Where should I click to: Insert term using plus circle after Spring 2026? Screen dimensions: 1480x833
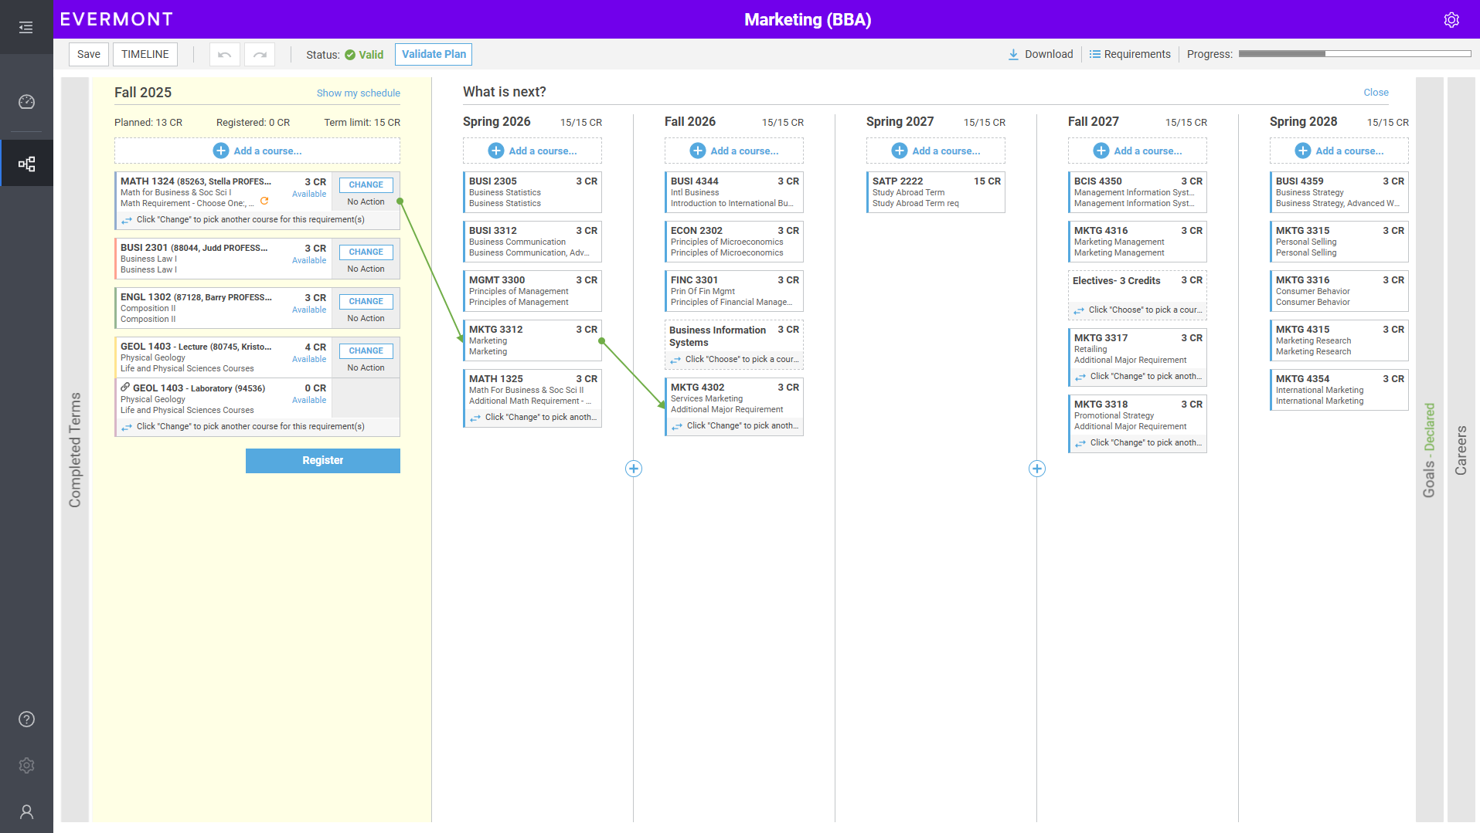coord(634,469)
